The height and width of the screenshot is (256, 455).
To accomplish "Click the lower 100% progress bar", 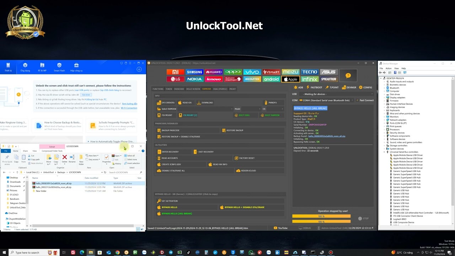I will pyautogui.click(x=321, y=222).
